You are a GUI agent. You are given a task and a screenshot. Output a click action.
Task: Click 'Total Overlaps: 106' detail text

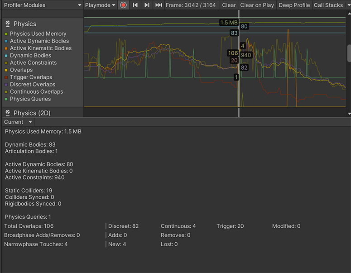29,226
